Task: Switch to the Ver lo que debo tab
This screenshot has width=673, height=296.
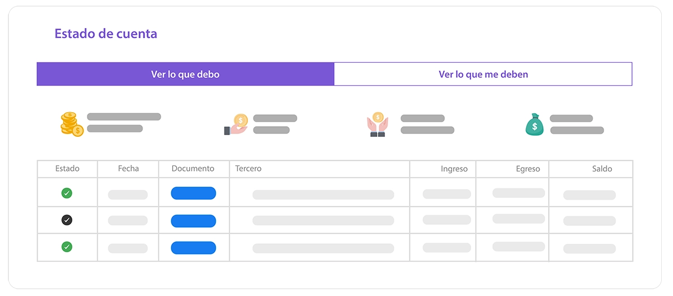Action: coord(186,74)
